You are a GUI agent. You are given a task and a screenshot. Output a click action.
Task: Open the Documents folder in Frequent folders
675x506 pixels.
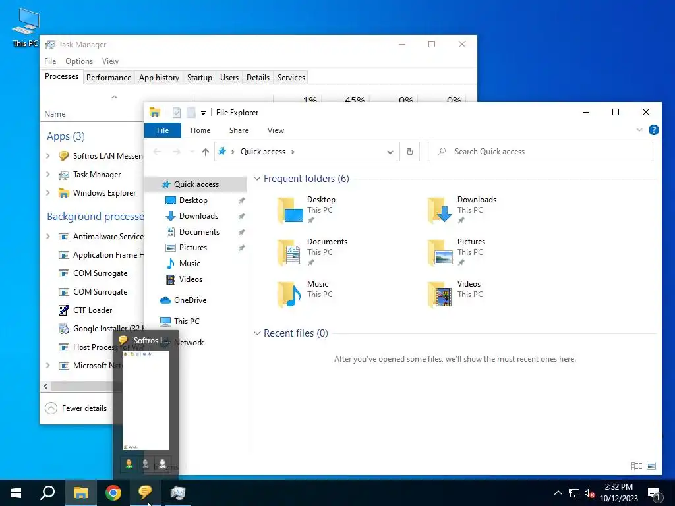coord(312,252)
